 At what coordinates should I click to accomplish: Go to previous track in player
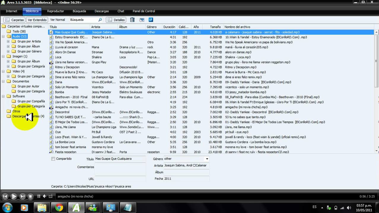tap(5, 196)
